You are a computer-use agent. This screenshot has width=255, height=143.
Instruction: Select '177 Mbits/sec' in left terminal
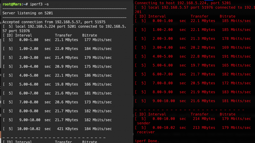98,40
